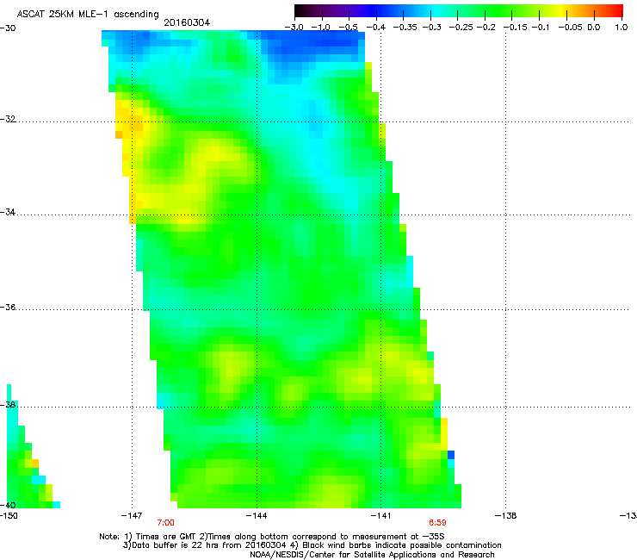Screen dimensions: 637x560
Task: Click the red time stamp 7:00
Action: [x=166, y=523]
